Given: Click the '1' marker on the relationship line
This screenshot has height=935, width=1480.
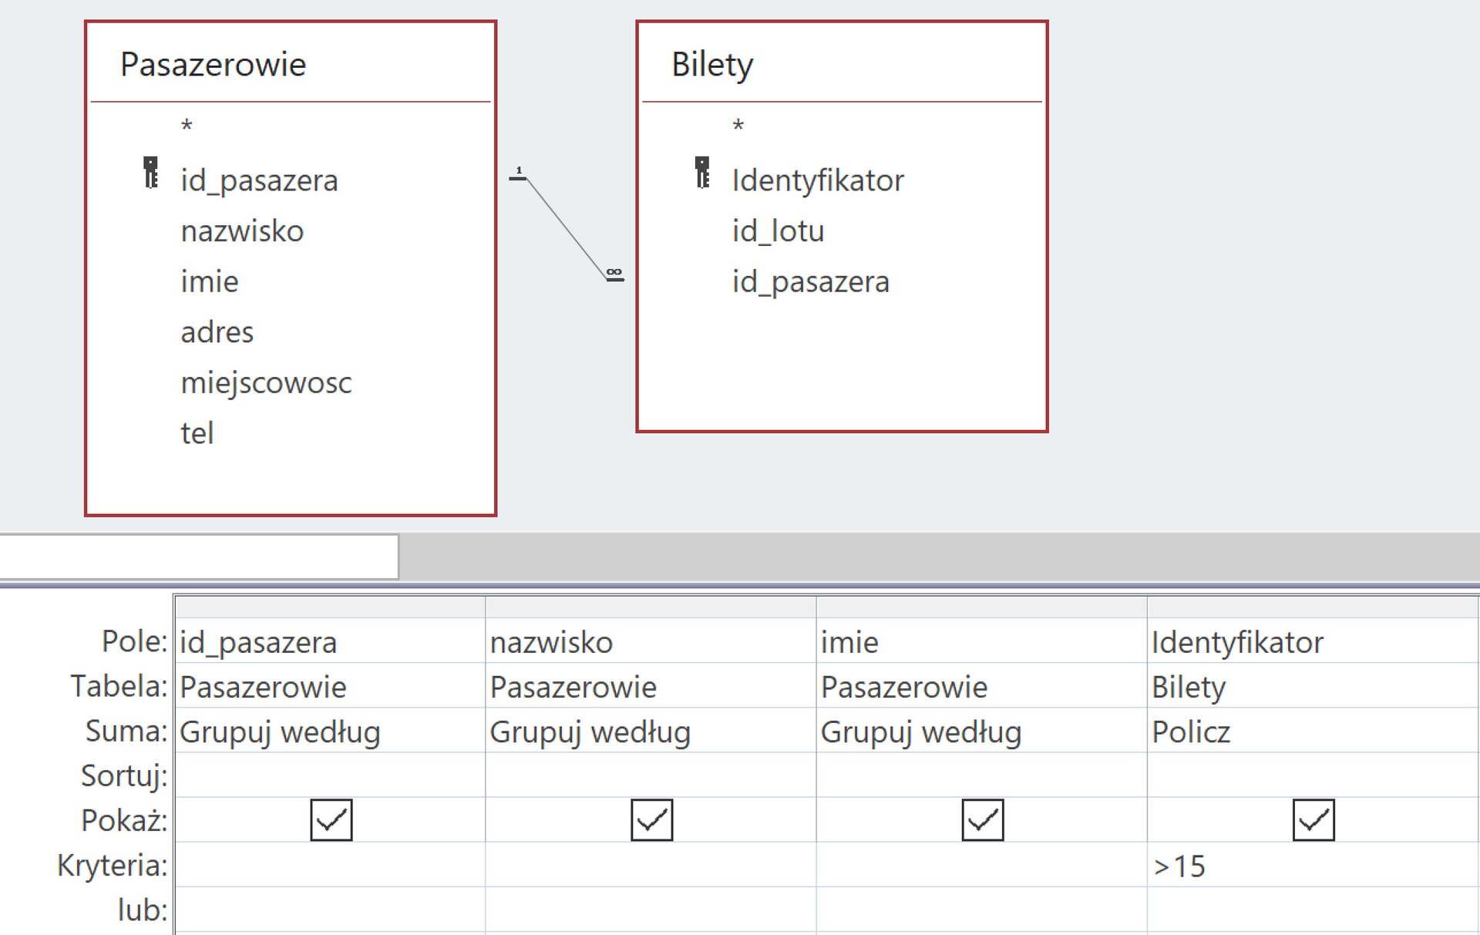Looking at the screenshot, I should 520,171.
